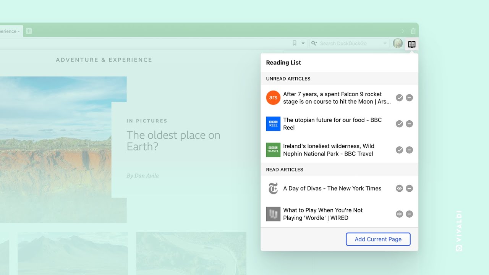Screen dimensions: 489x275
Task: Bookmark the page with bookmark icon
Action: click(x=295, y=44)
